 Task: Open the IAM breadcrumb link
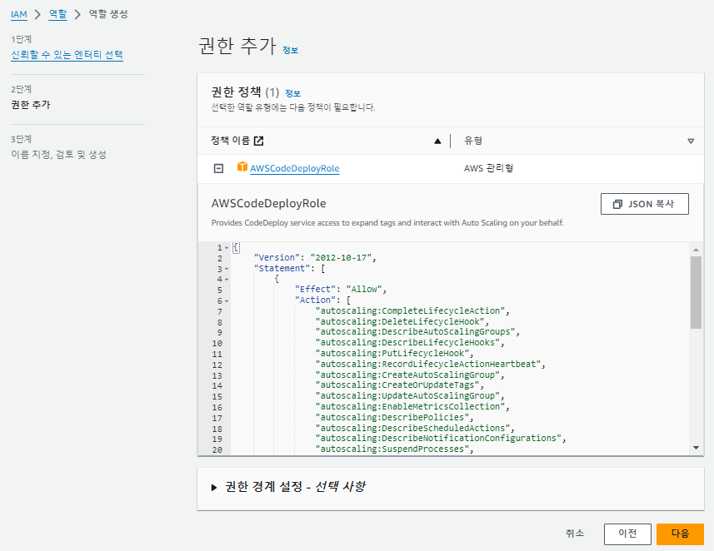pos(18,14)
